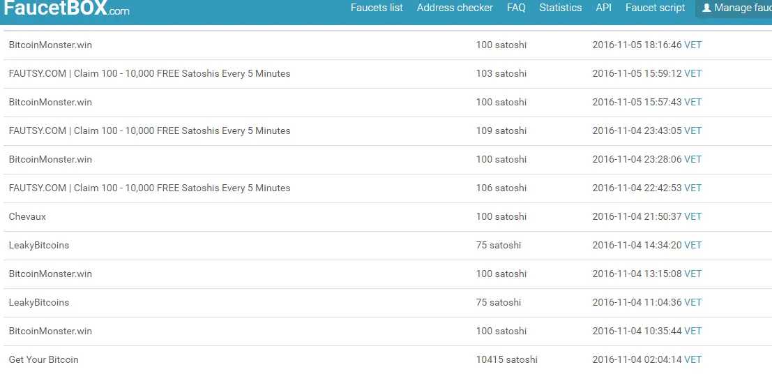
Task: Click the FaucetBOX.com logo
Action: (66, 8)
